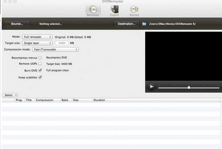Click the Destination... button
The image size is (222, 149).
coord(126,24)
